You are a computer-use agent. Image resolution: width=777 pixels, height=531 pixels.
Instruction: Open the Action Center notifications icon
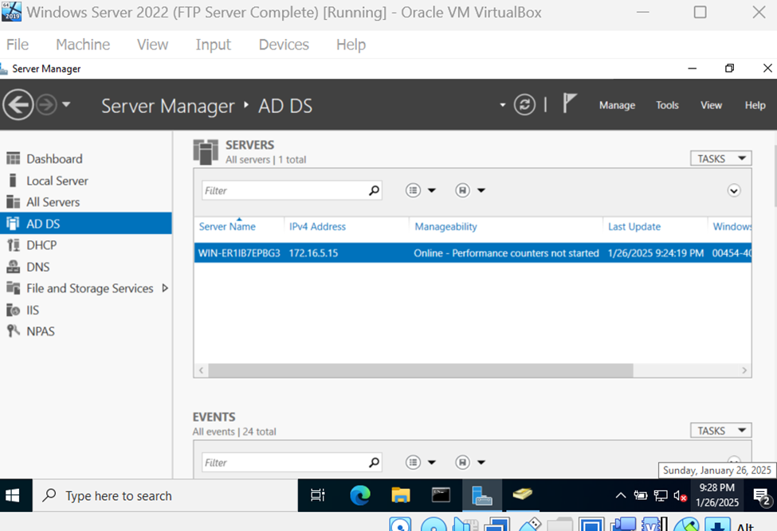761,496
